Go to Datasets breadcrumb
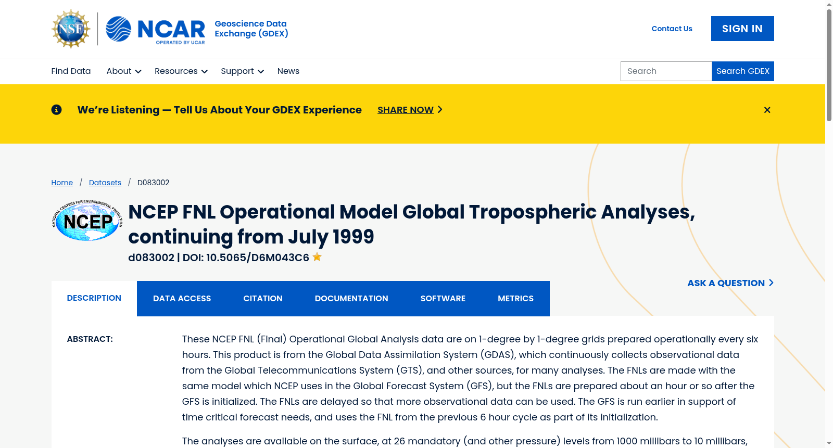The height and width of the screenshot is (448, 833). click(105, 183)
